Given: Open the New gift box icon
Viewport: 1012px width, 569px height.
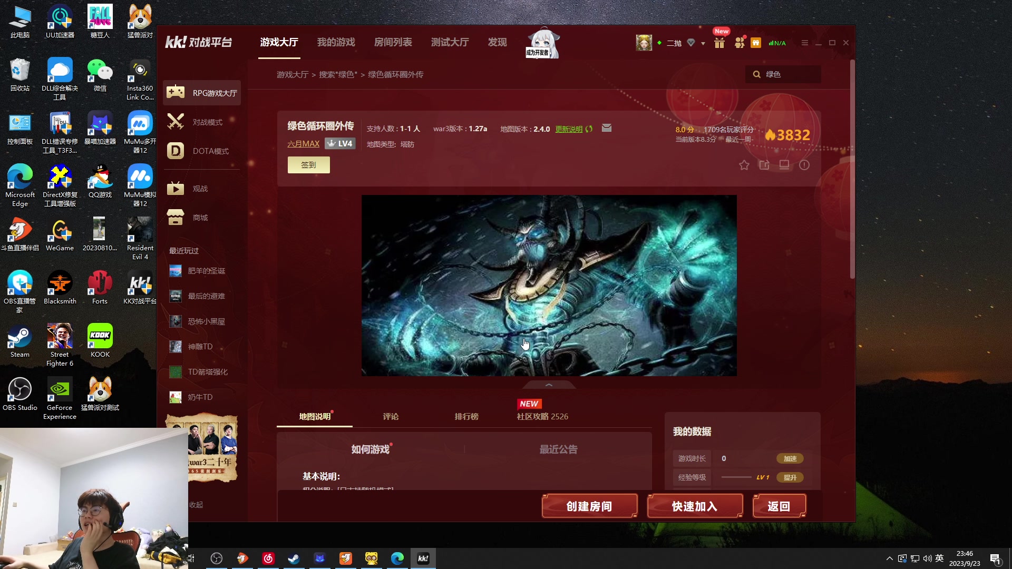Looking at the screenshot, I should point(719,43).
